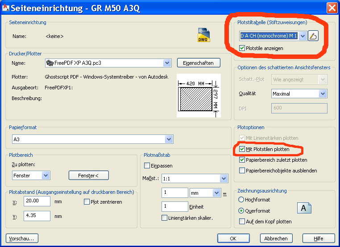The image size is (340, 247).
Task: Open the printer Name dropdown FreePDF XP A3Q.pc3
Action: coord(167,63)
